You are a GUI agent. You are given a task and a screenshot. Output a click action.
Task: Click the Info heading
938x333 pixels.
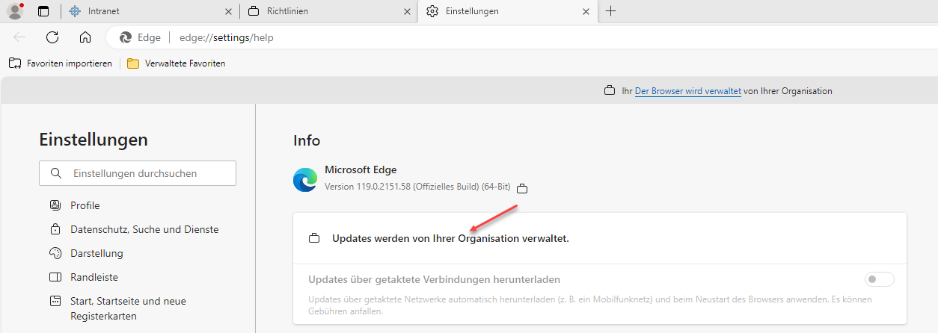pyautogui.click(x=307, y=140)
